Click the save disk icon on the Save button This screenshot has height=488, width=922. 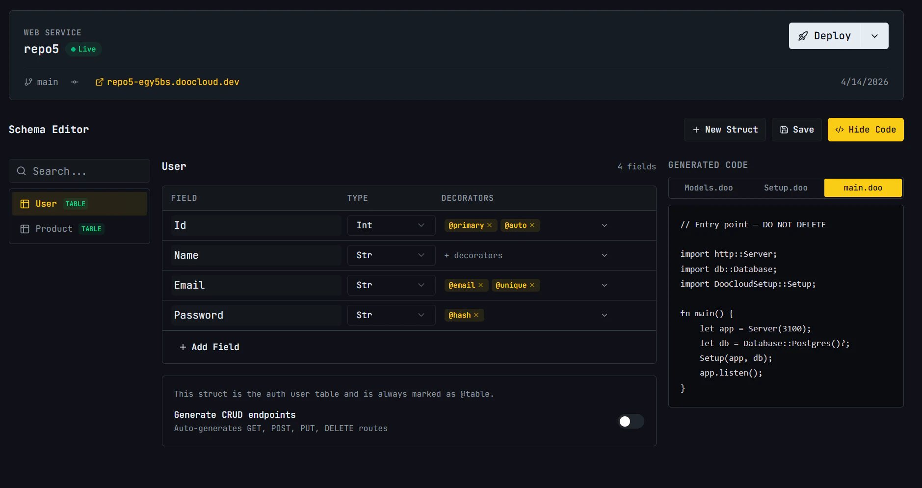pyautogui.click(x=784, y=129)
